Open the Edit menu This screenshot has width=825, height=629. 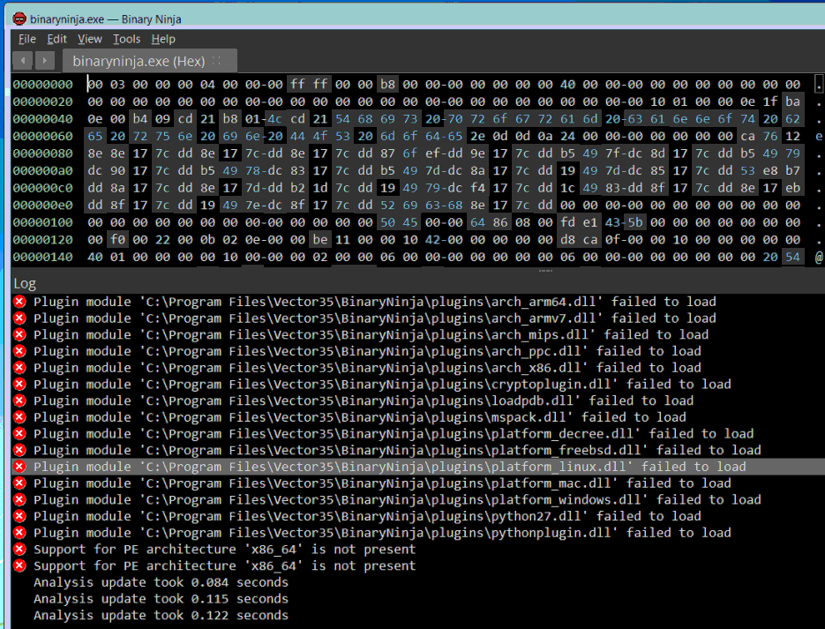(x=56, y=39)
